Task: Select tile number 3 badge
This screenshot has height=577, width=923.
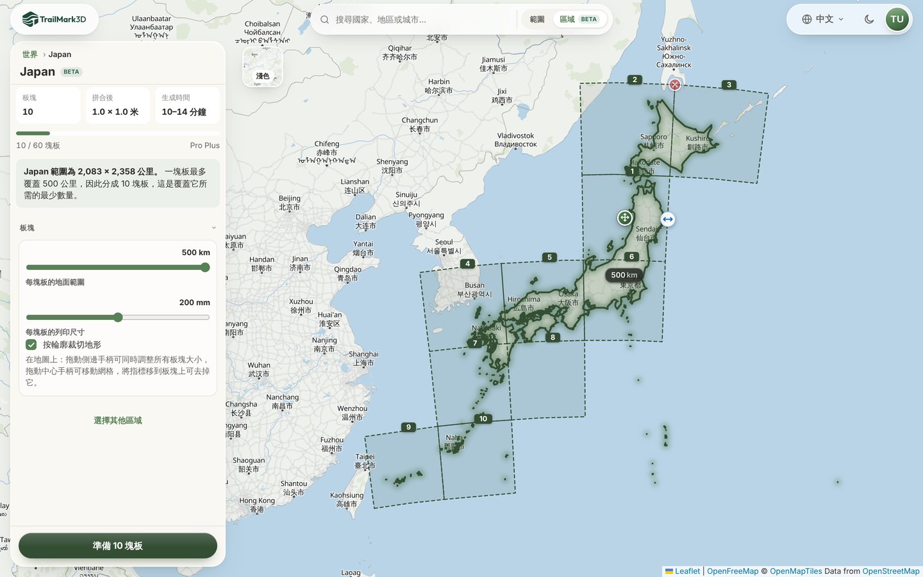Action: 729,85
